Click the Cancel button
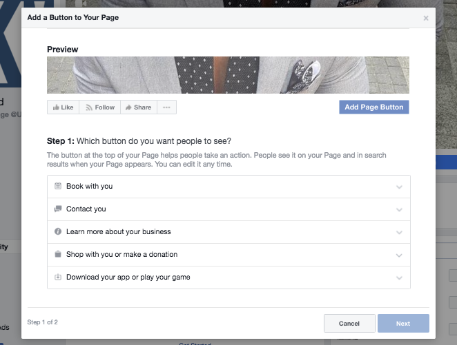457x345 pixels. click(x=349, y=324)
